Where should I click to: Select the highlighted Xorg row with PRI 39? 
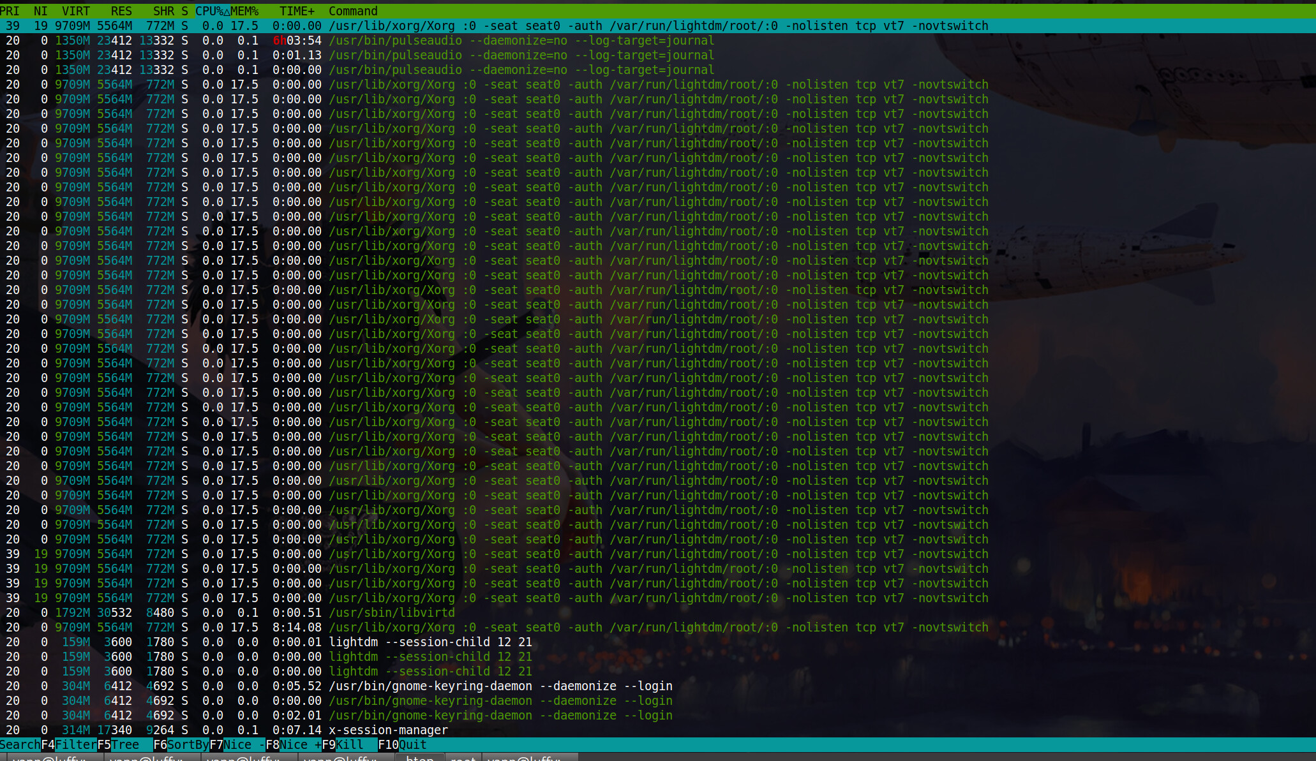point(658,26)
